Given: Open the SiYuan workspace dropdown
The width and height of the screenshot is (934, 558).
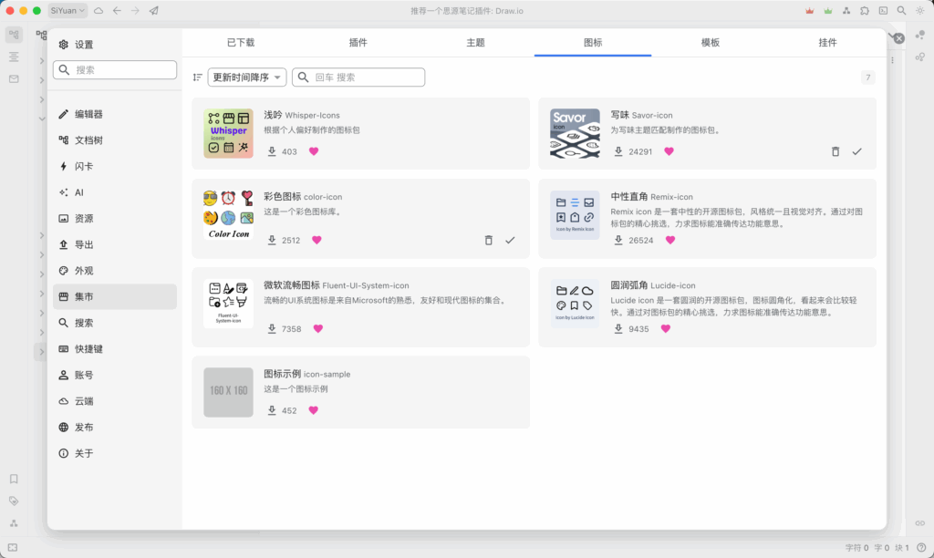Looking at the screenshot, I should point(67,11).
